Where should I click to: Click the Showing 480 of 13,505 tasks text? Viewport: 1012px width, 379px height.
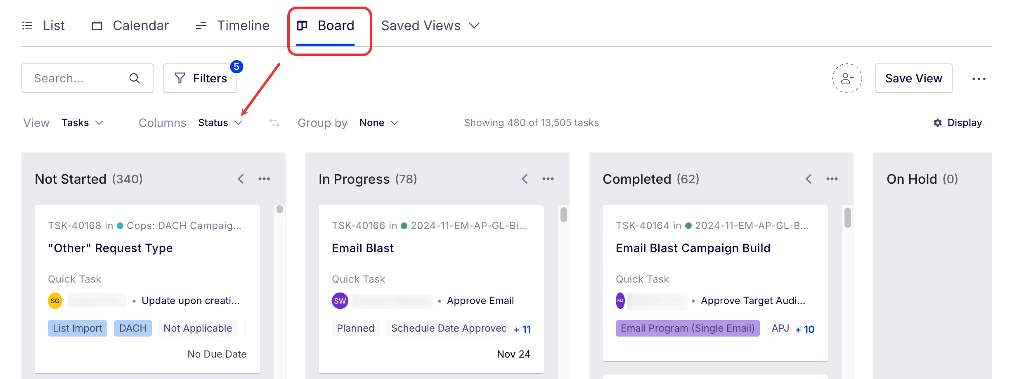coord(532,123)
